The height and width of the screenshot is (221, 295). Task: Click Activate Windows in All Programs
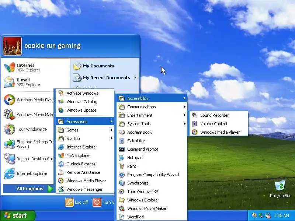coord(85,93)
